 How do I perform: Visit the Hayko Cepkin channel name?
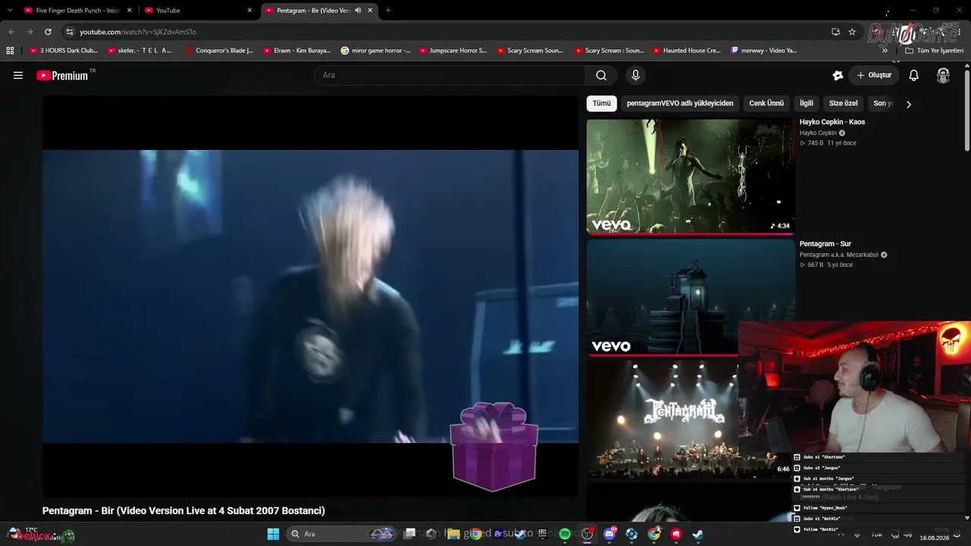coord(818,133)
